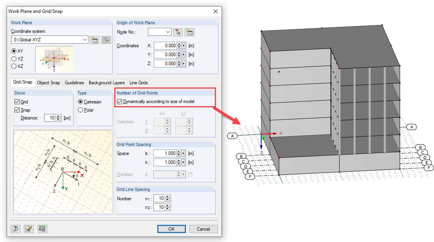Click the "Coordinates" label in Origin section
This screenshot has width=434, height=242.
pyautogui.click(x=128, y=46)
